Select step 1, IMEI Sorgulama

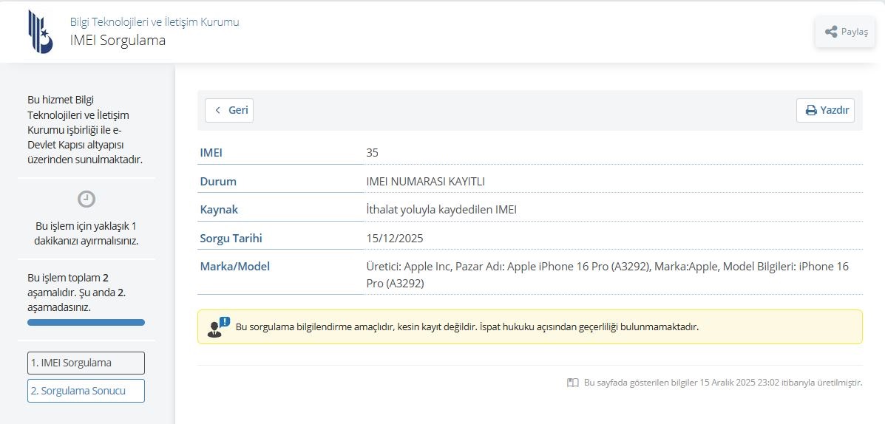pyautogui.click(x=86, y=363)
